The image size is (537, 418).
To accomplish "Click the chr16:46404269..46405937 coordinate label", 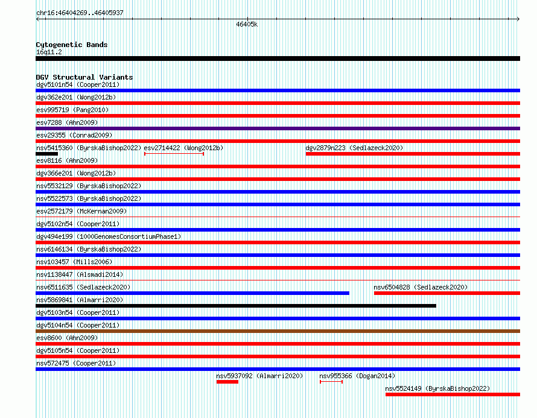I will (80, 13).
